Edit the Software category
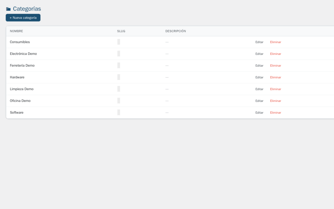The height and width of the screenshot is (209, 334). tap(259, 112)
